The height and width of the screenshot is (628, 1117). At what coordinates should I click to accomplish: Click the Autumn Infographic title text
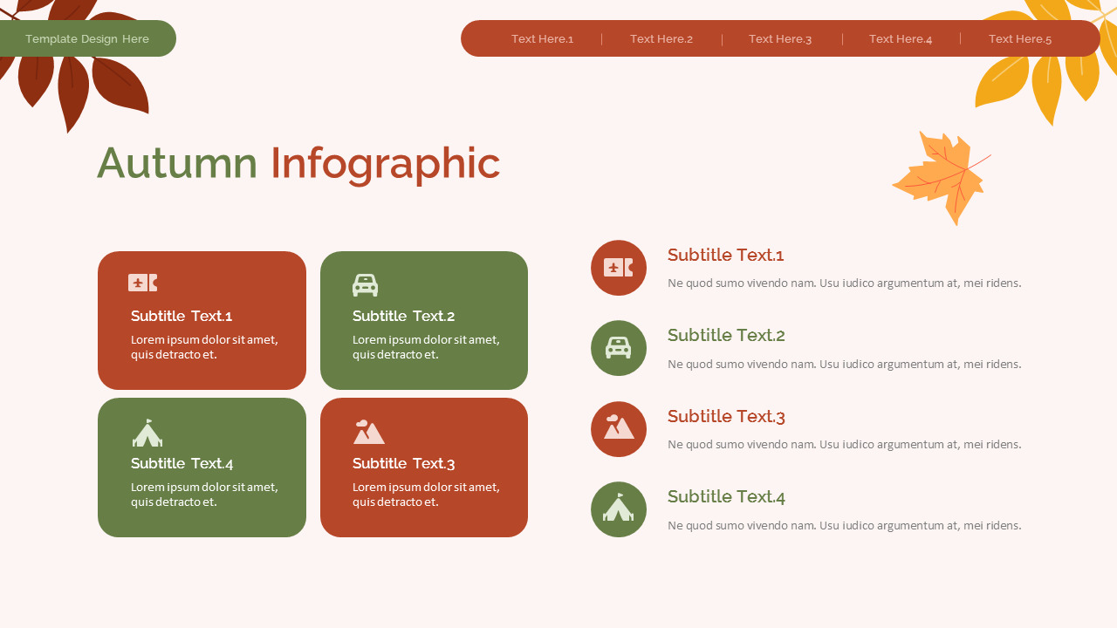pos(298,163)
